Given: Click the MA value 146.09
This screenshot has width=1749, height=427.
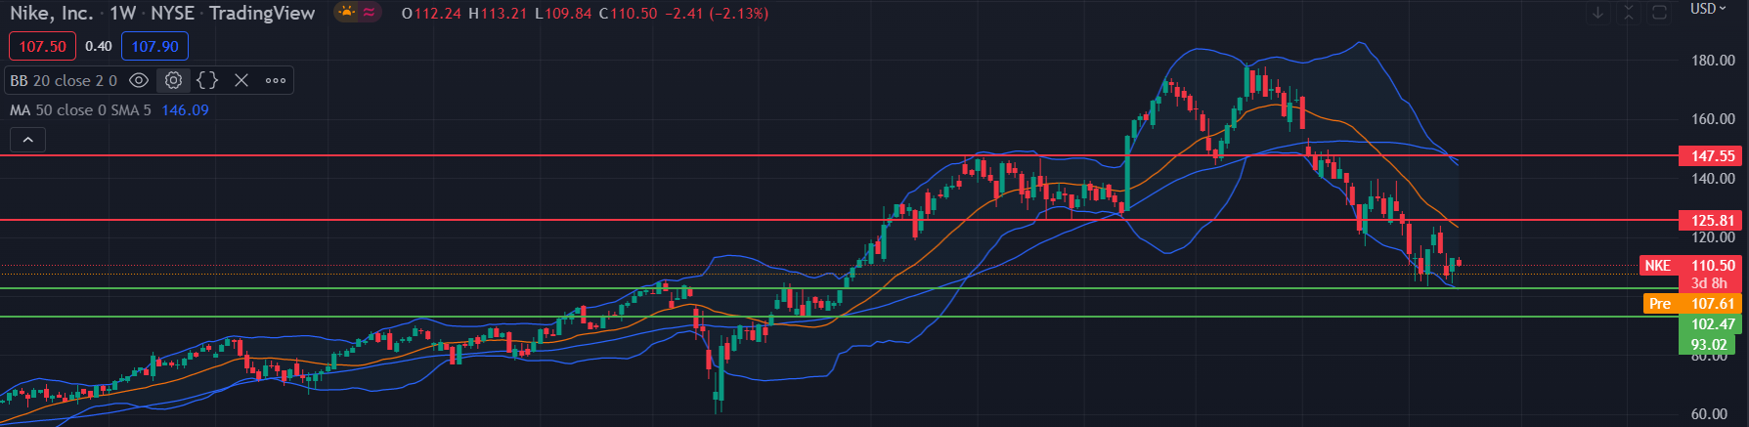Looking at the screenshot, I should point(185,109).
